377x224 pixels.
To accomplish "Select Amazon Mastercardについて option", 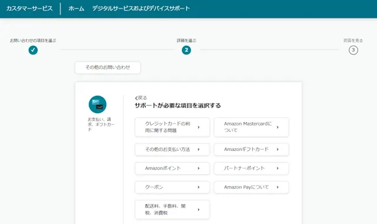I will coord(252,127).
